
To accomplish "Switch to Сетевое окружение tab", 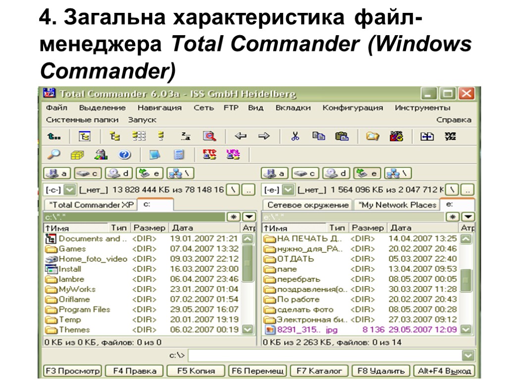I will click(307, 205).
